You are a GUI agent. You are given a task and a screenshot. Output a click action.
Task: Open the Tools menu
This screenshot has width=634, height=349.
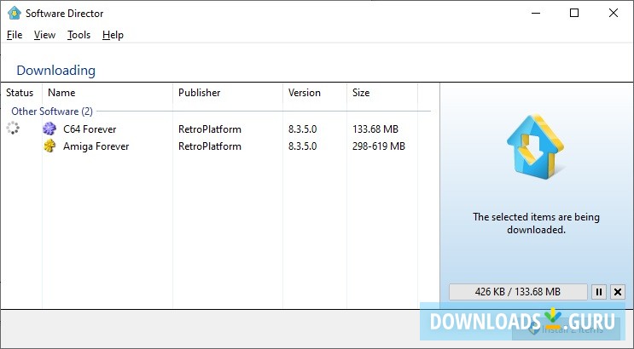click(x=79, y=35)
